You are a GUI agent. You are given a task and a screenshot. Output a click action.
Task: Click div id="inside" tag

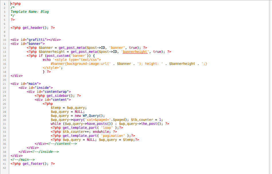36,88
